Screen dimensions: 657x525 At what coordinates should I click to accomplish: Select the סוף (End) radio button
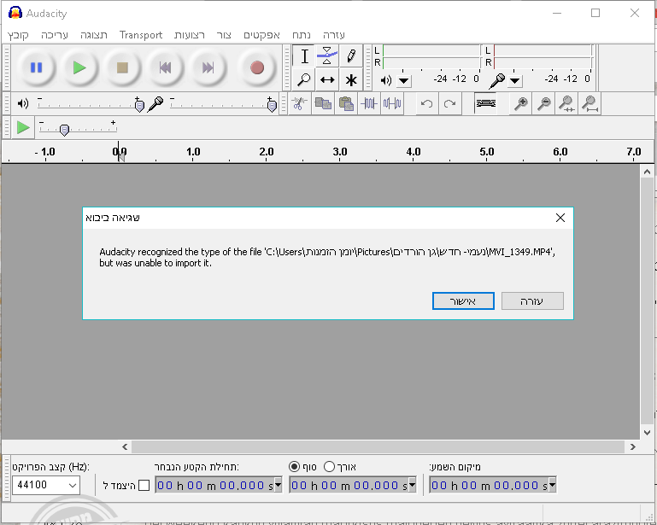pyautogui.click(x=295, y=466)
